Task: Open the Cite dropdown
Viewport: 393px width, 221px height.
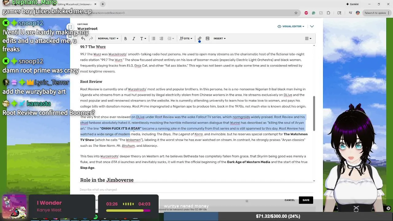Action: point(186,38)
